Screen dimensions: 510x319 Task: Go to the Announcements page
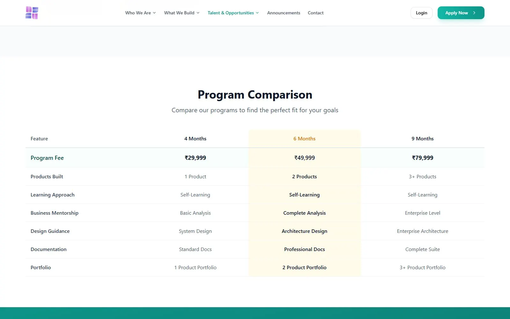[x=284, y=13]
